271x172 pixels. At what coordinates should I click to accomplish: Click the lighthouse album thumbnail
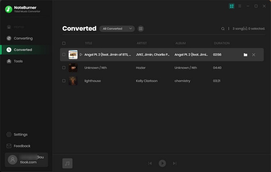pos(73,81)
